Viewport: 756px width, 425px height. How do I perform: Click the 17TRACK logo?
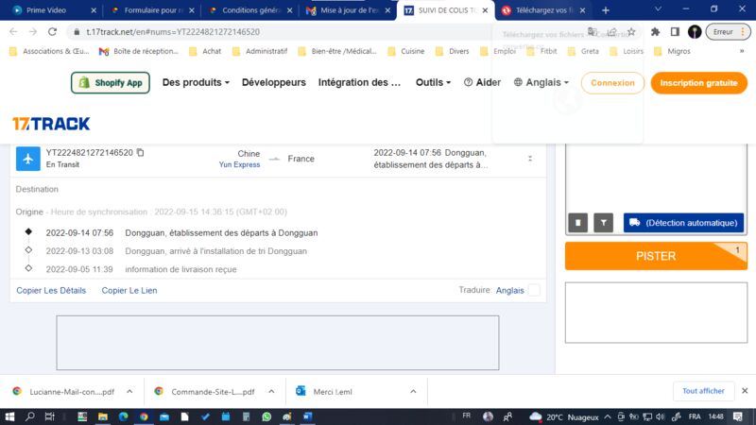(x=51, y=124)
